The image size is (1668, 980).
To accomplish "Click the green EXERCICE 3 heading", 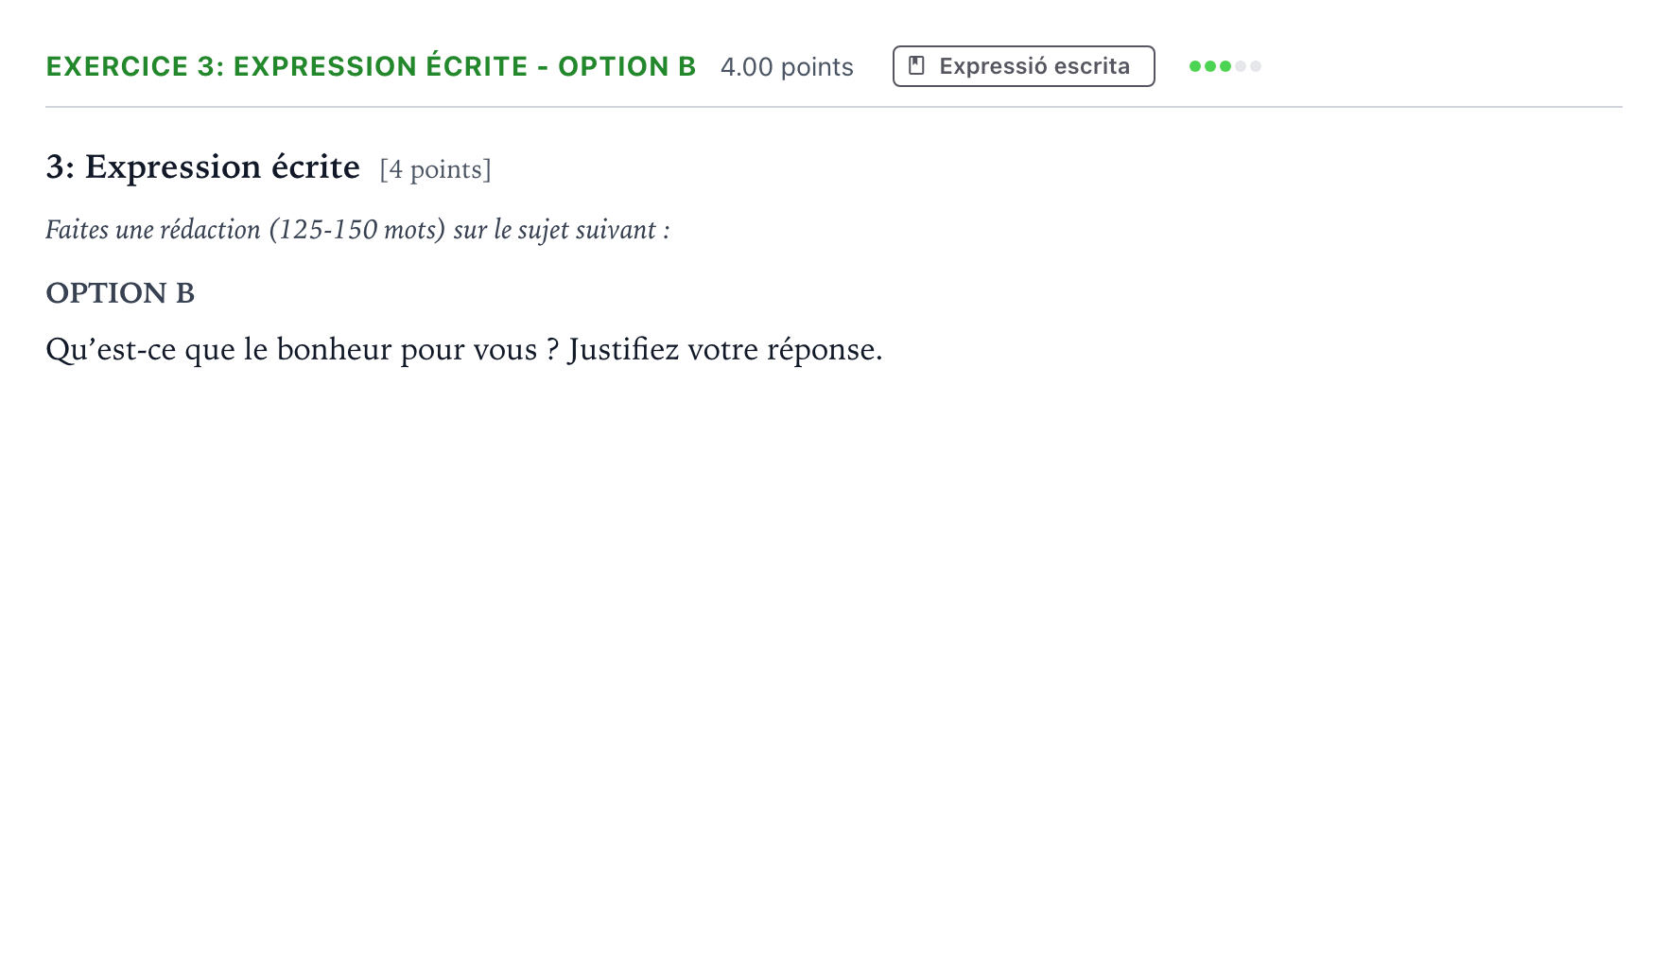I will pos(371,66).
